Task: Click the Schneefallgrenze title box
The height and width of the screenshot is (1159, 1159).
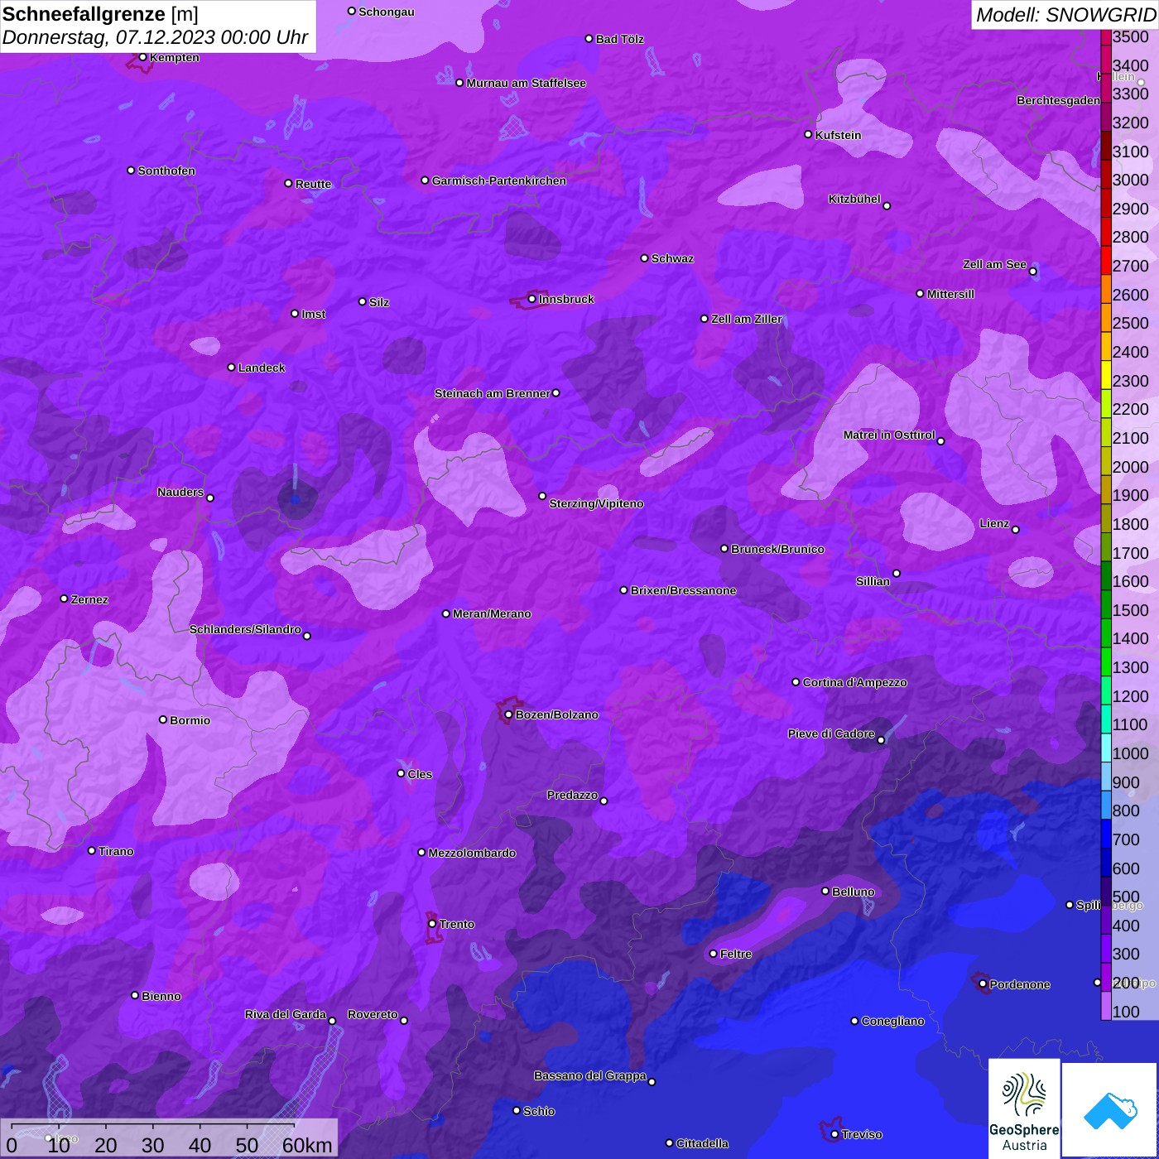Action: point(157,26)
